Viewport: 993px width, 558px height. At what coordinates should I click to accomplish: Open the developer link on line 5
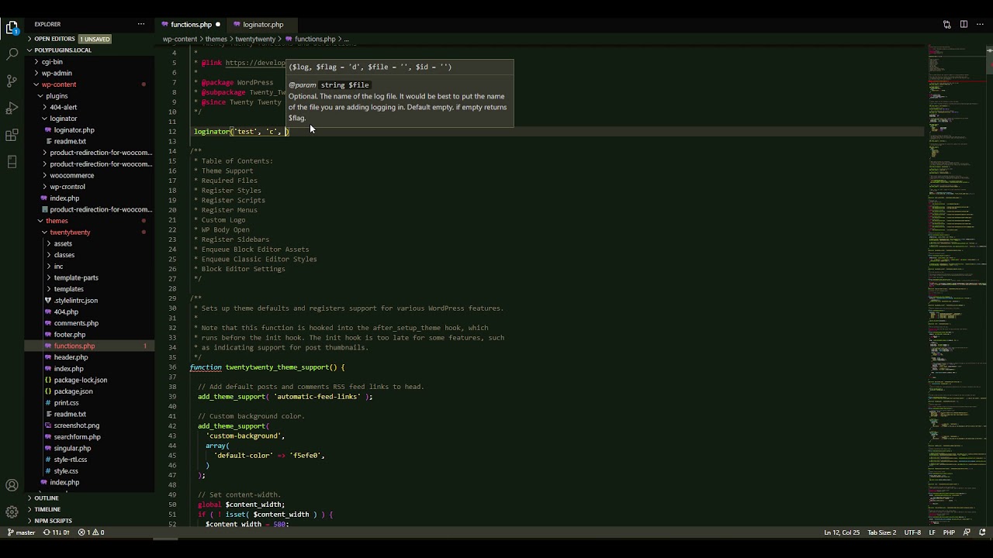click(255, 63)
